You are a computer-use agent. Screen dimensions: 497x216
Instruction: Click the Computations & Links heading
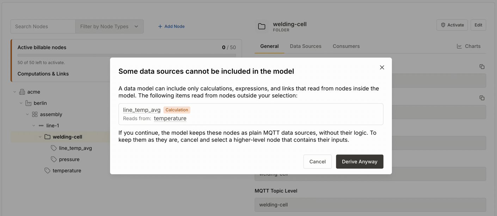(43, 74)
